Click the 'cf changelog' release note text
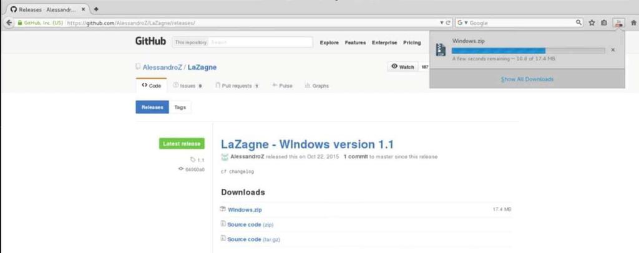This screenshot has width=639, height=253. point(237,171)
